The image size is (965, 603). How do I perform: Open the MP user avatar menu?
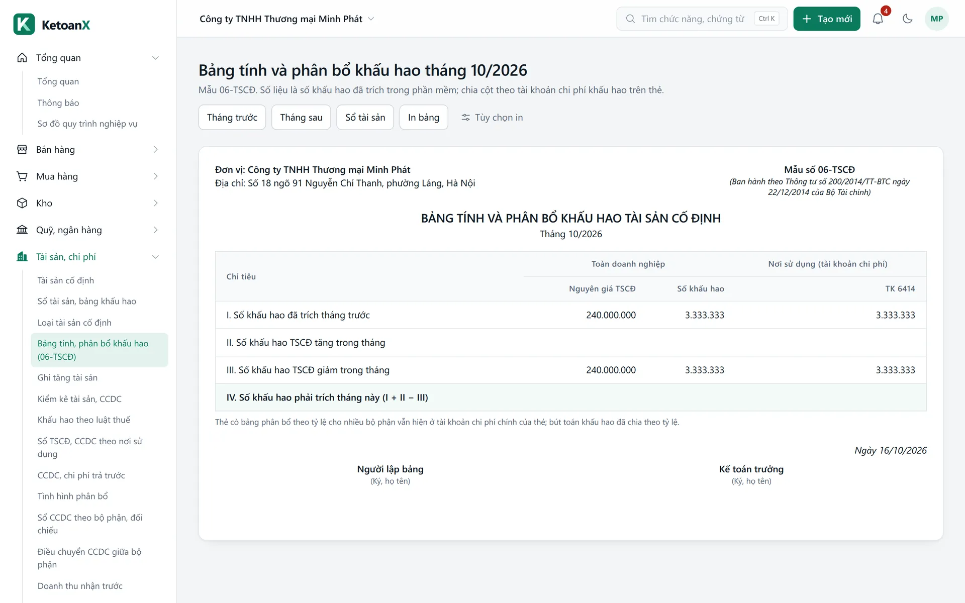(936, 19)
